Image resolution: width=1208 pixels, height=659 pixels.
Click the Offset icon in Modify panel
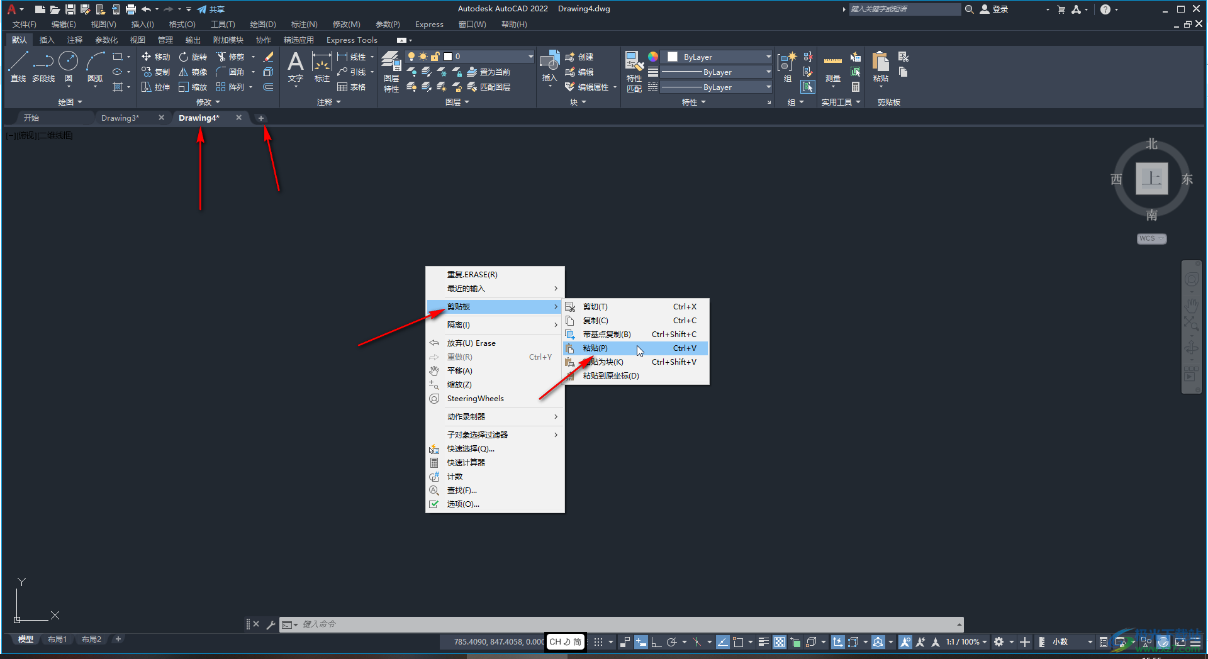pyautogui.click(x=269, y=87)
